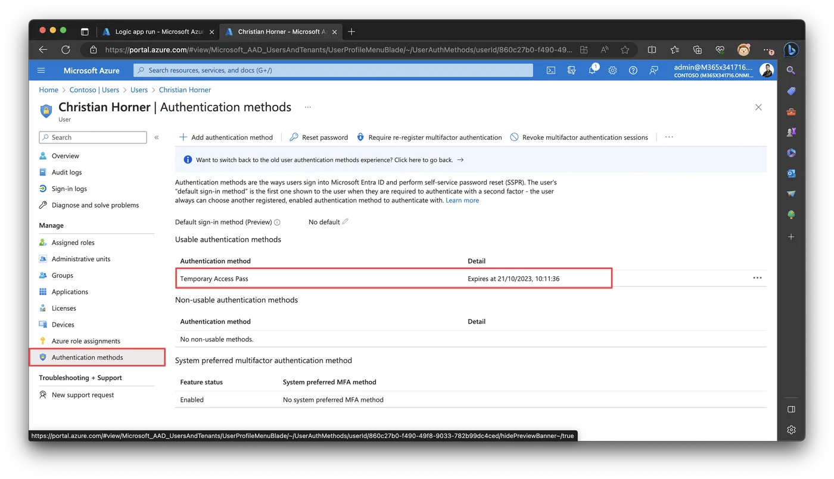
Task: Activate Read aloud in the address bar
Action: (604, 50)
